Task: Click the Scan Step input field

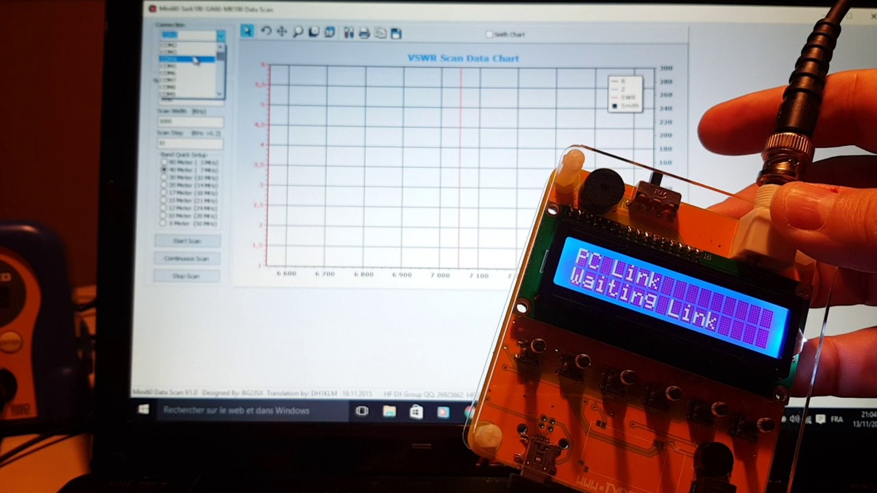Action: (190, 143)
